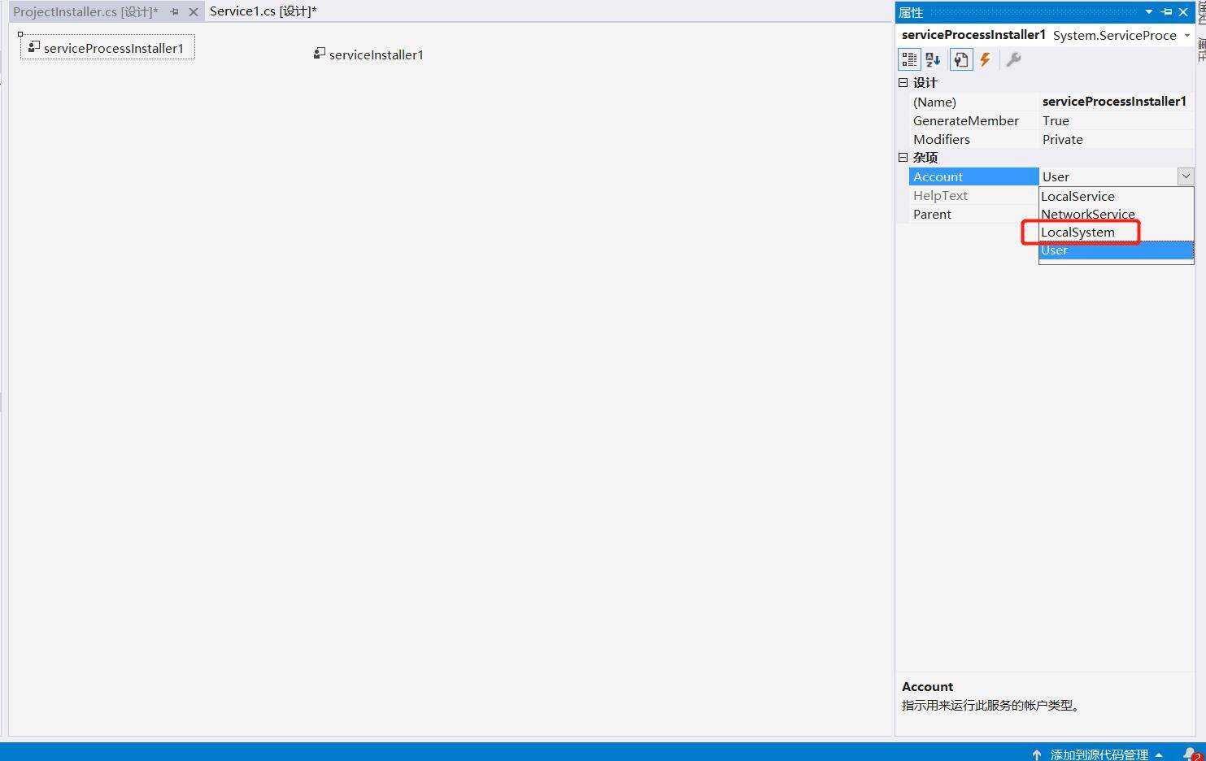Select the serviceProcessInstaller1 component
The image size is (1206, 761).
click(107, 48)
